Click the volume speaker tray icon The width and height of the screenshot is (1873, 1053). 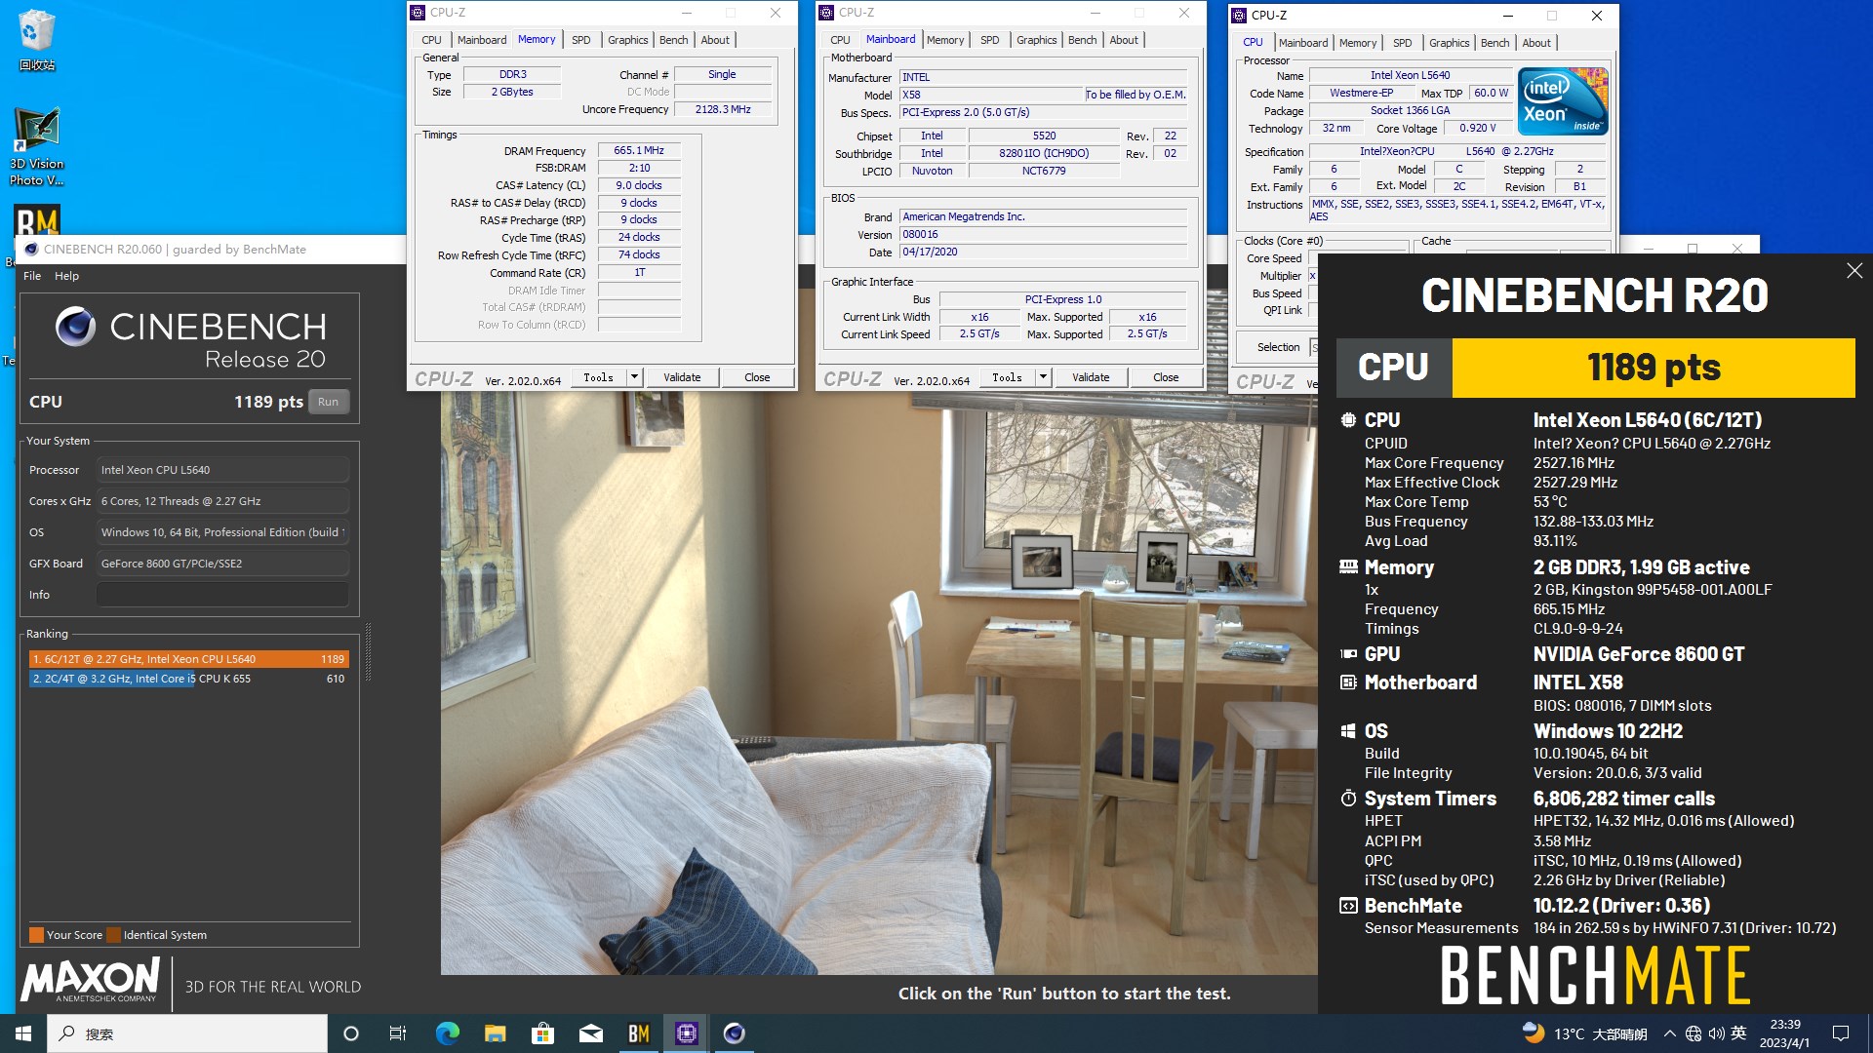click(1716, 1033)
